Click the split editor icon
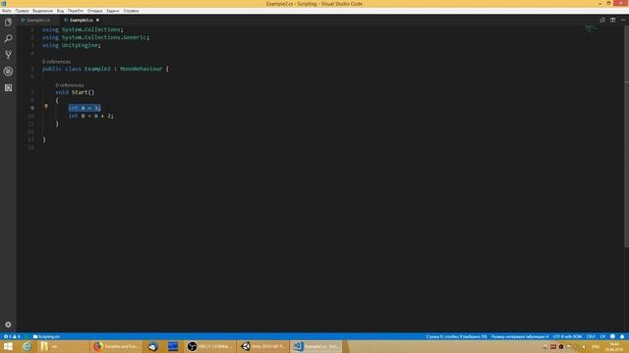Viewport: 629px width, 353px height. pyautogui.click(x=612, y=20)
